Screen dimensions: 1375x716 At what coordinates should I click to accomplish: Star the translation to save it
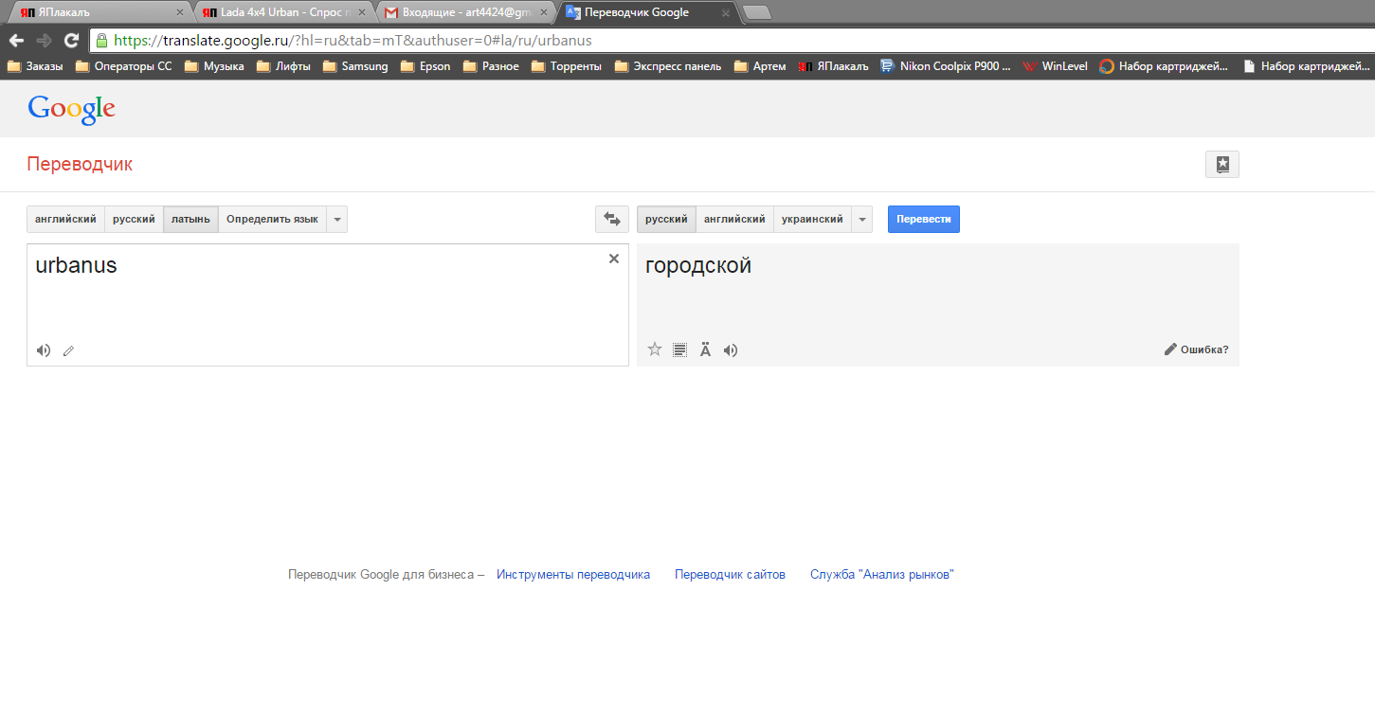coord(654,349)
